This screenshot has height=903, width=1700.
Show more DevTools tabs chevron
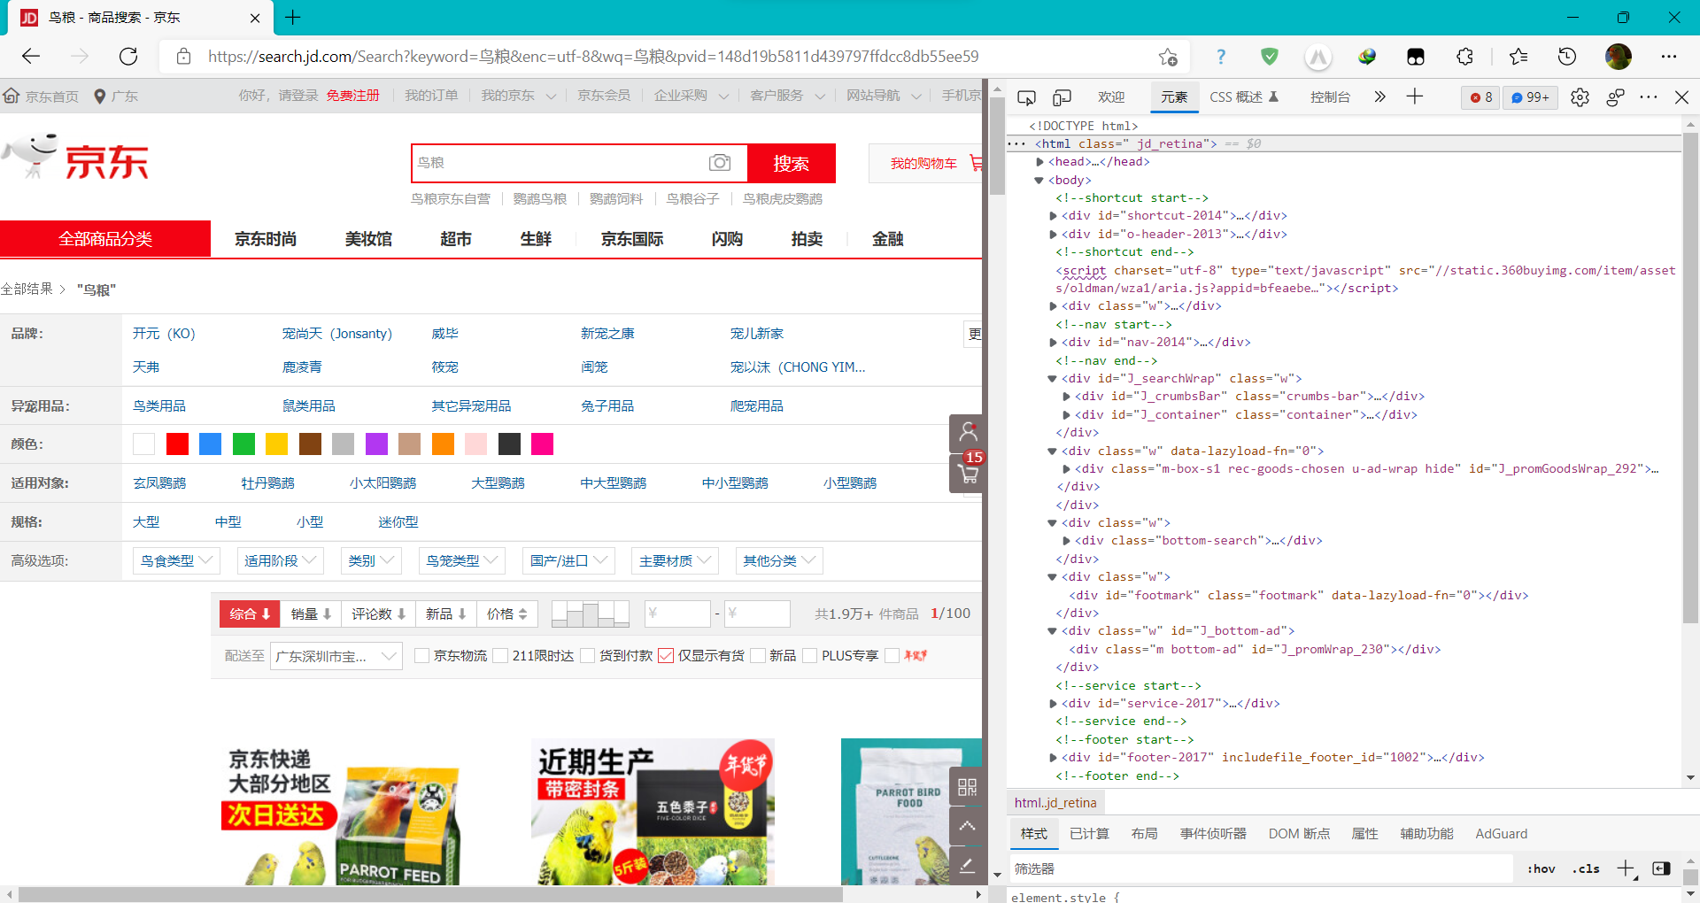point(1379,96)
